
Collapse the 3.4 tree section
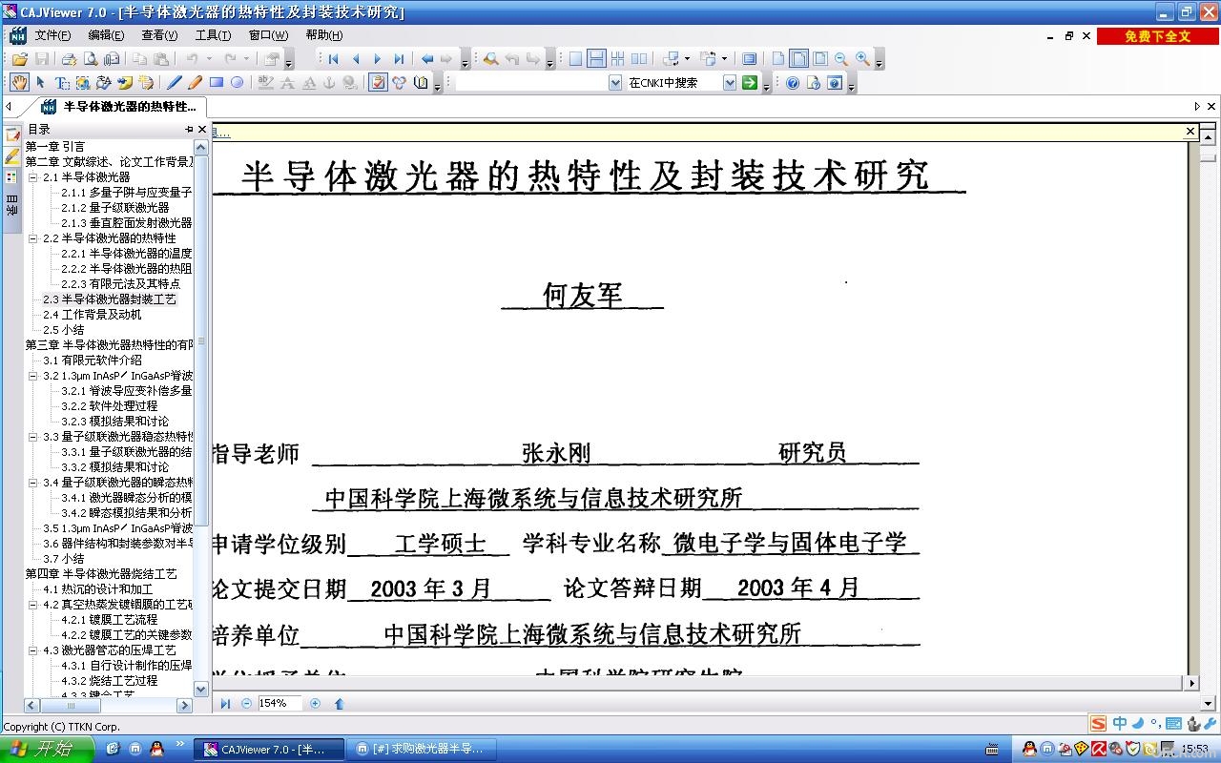click(33, 483)
